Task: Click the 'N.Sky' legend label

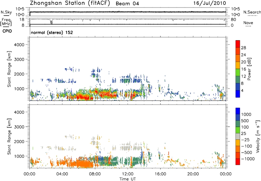Action: tap(6, 12)
